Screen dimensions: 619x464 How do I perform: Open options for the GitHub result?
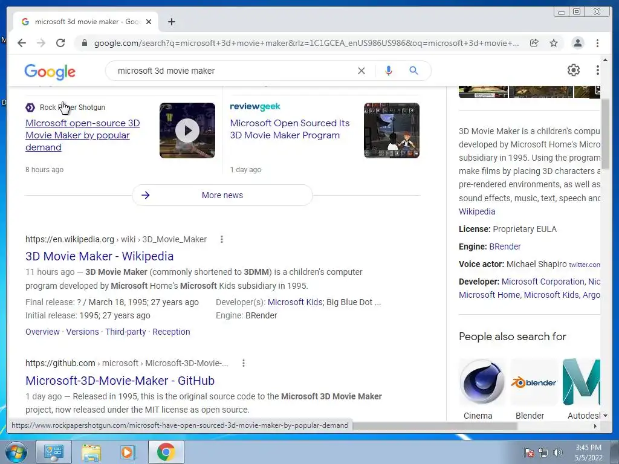click(244, 363)
